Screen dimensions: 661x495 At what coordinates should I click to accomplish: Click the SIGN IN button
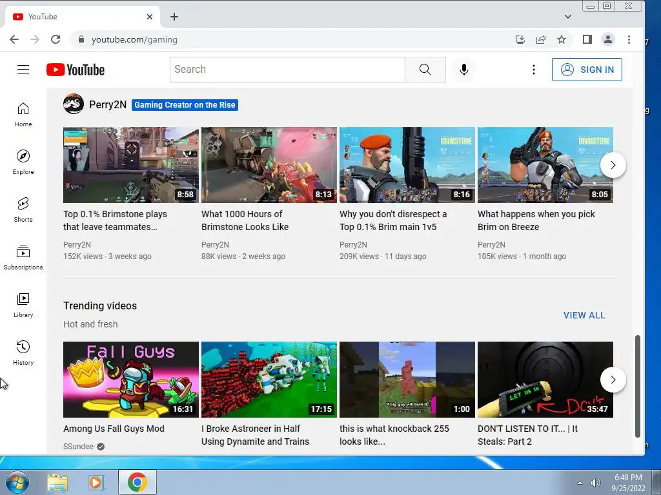pyautogui.click(x=587, y=70)
